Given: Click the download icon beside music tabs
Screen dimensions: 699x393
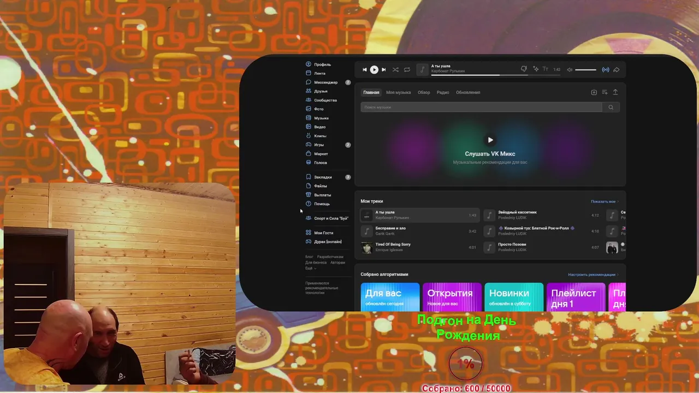Looking at the screenshot, I should [x=594, y=92].
